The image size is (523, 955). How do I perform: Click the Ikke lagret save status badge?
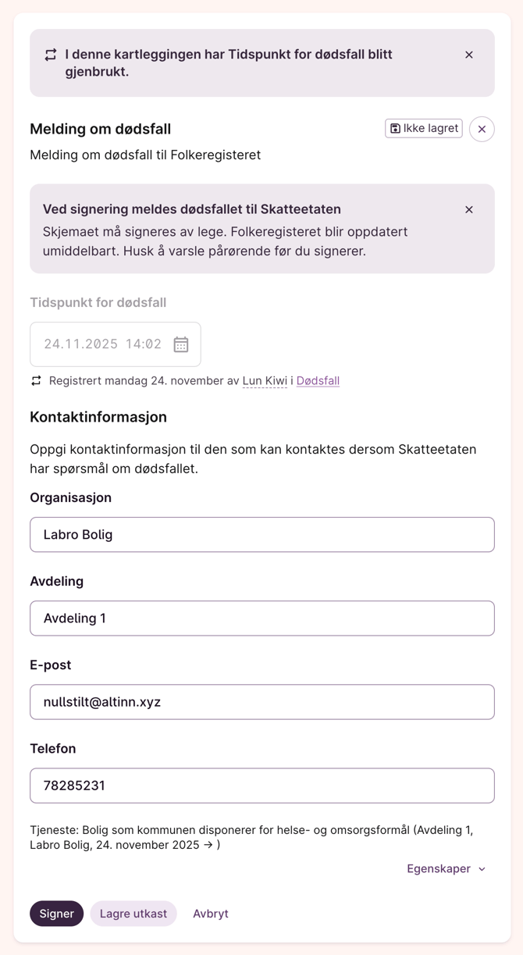(424, 128)
